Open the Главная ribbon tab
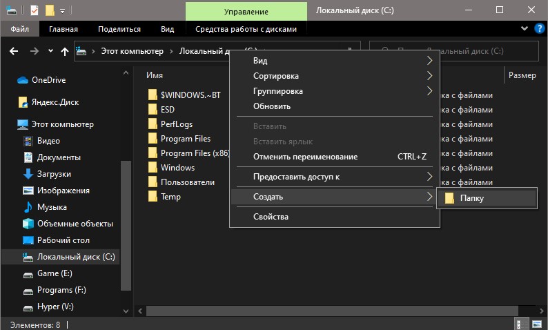 pos(63,29)
